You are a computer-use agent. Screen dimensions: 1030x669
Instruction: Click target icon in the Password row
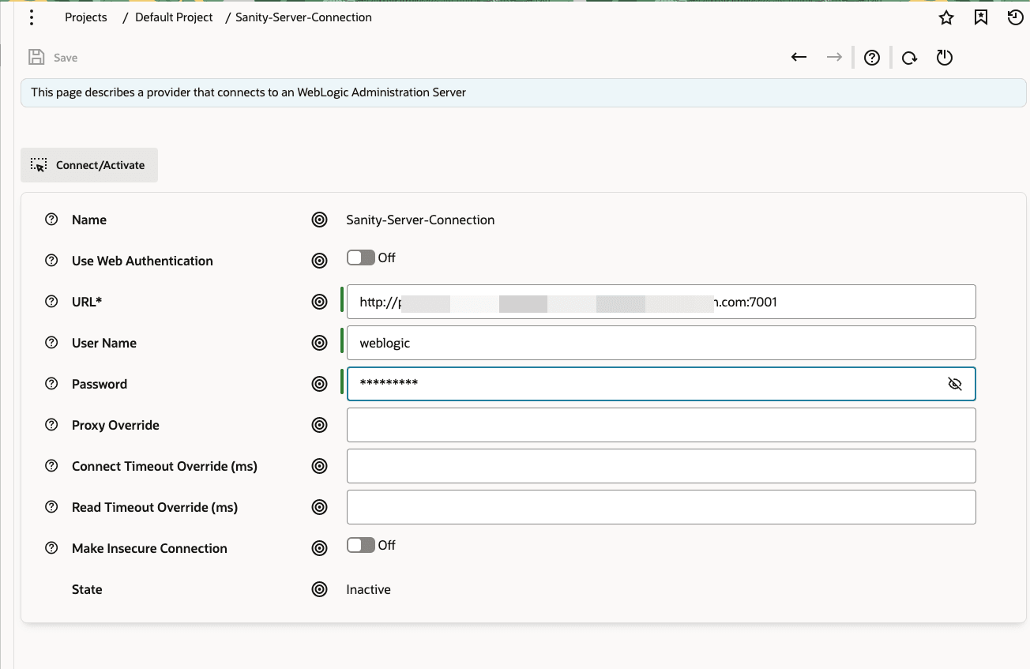(x=319, y=384)
